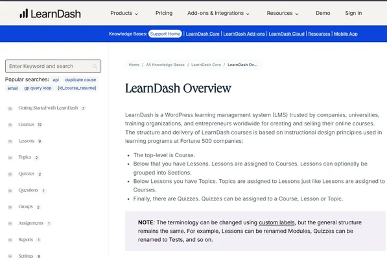
Task: Select the [ld_course_resume] search tag
Action: [76, 88]
